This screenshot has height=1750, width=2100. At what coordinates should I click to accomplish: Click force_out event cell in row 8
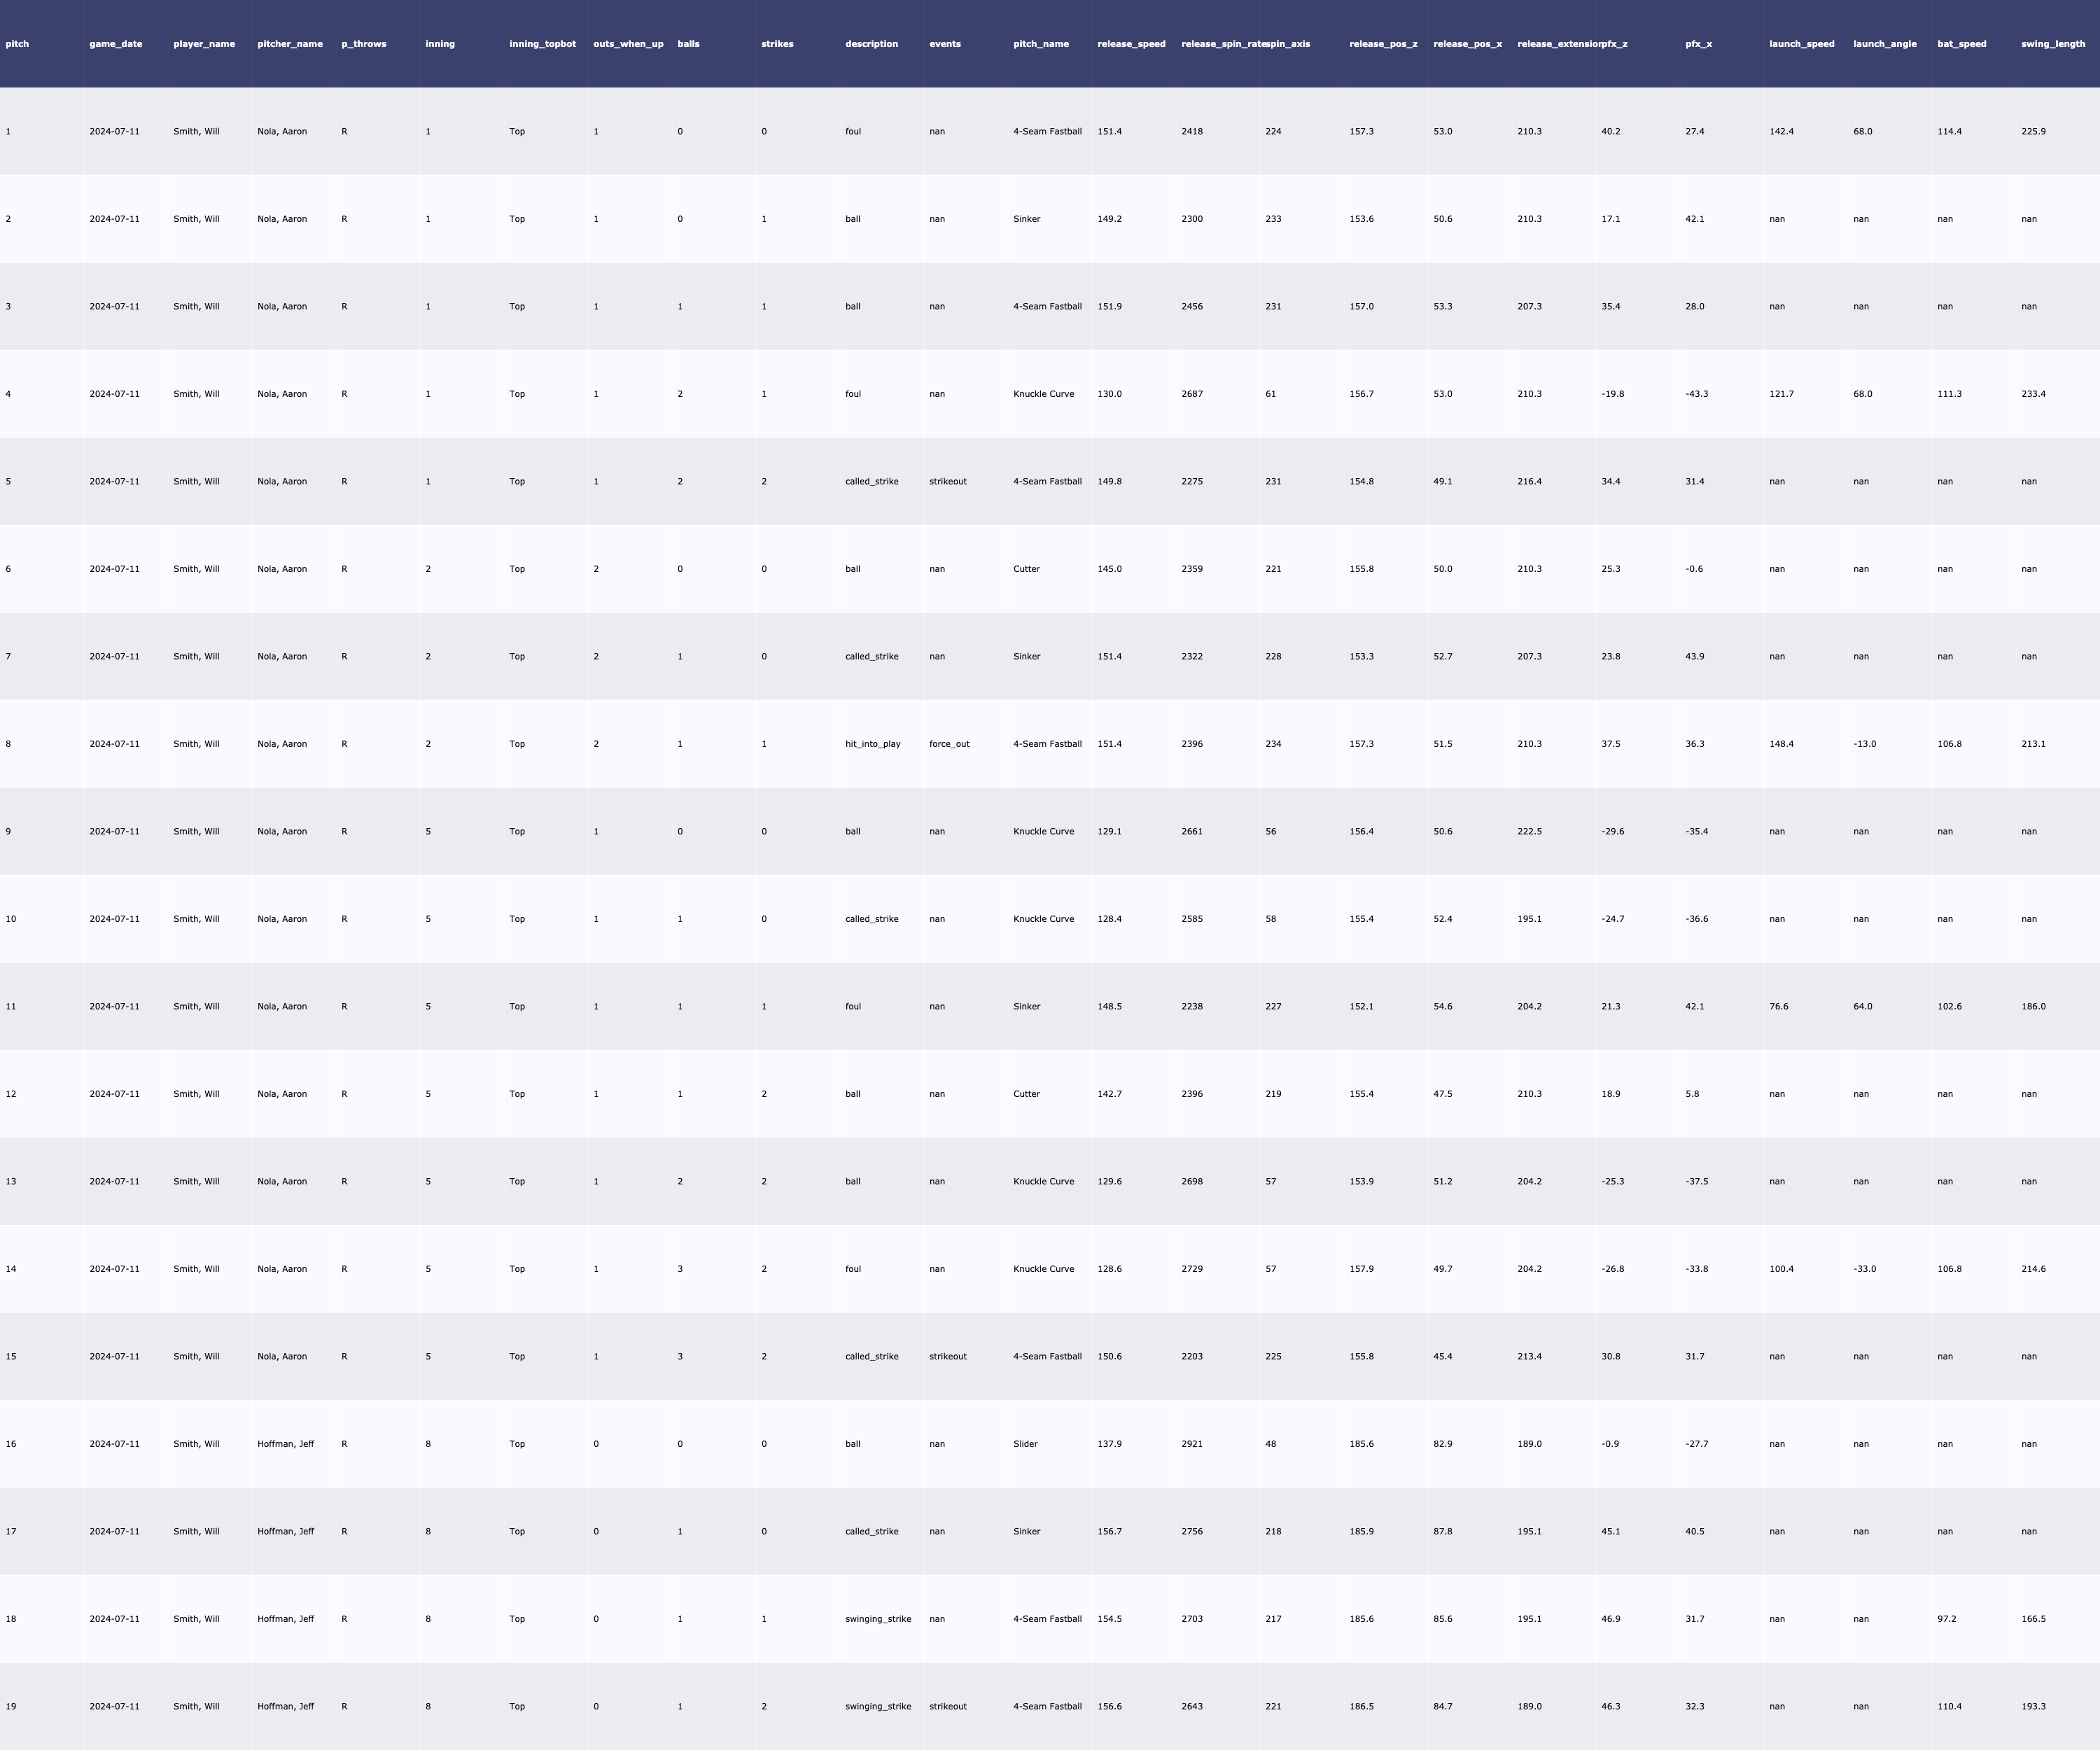949,744
